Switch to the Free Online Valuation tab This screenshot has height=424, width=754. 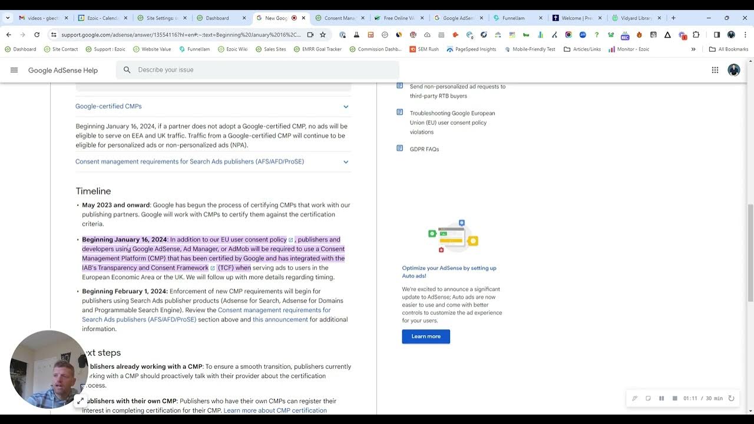coord(399,18)
